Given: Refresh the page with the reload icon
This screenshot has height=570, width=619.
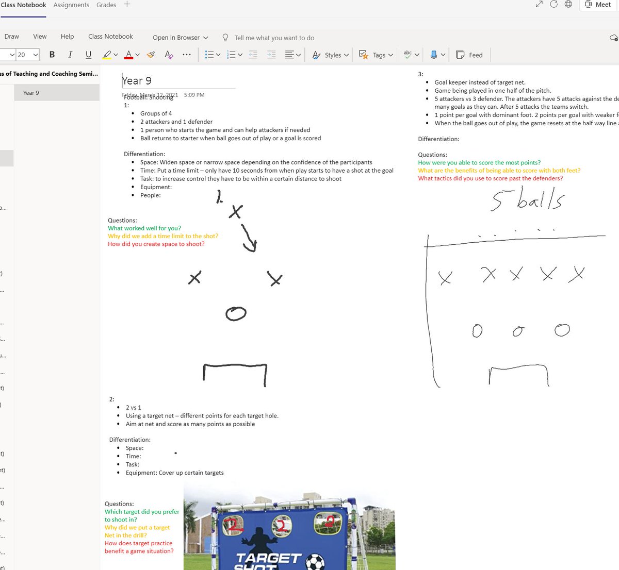Looking at the screenshot, I should pos(553,4).
